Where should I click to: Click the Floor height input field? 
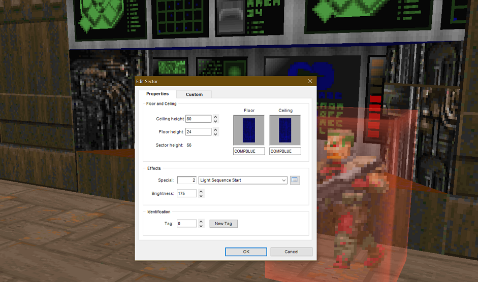[x=198, y=131]
